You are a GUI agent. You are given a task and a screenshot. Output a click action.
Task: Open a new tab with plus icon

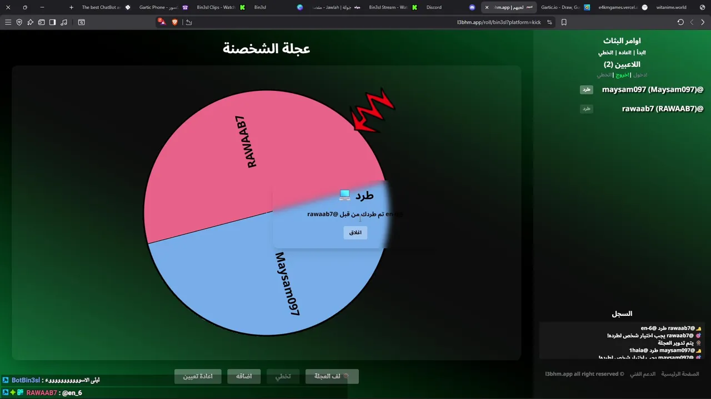(71, 7)
